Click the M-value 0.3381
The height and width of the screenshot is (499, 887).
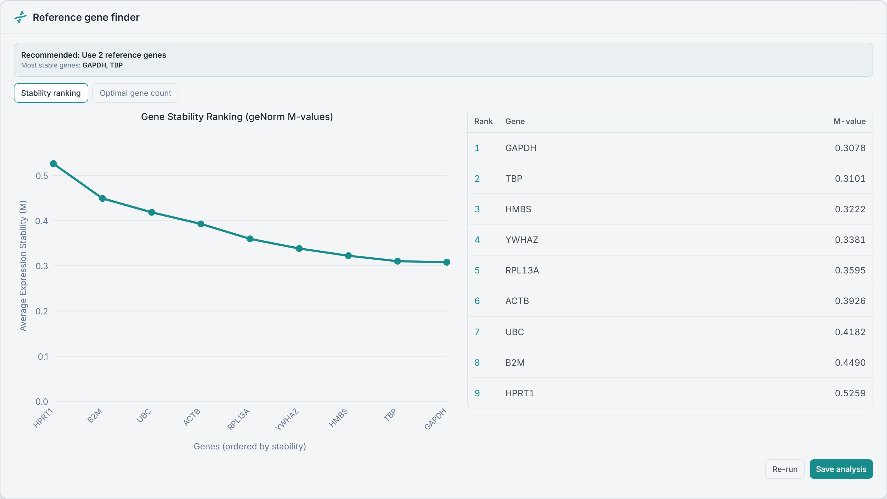[x=850, y=240]
